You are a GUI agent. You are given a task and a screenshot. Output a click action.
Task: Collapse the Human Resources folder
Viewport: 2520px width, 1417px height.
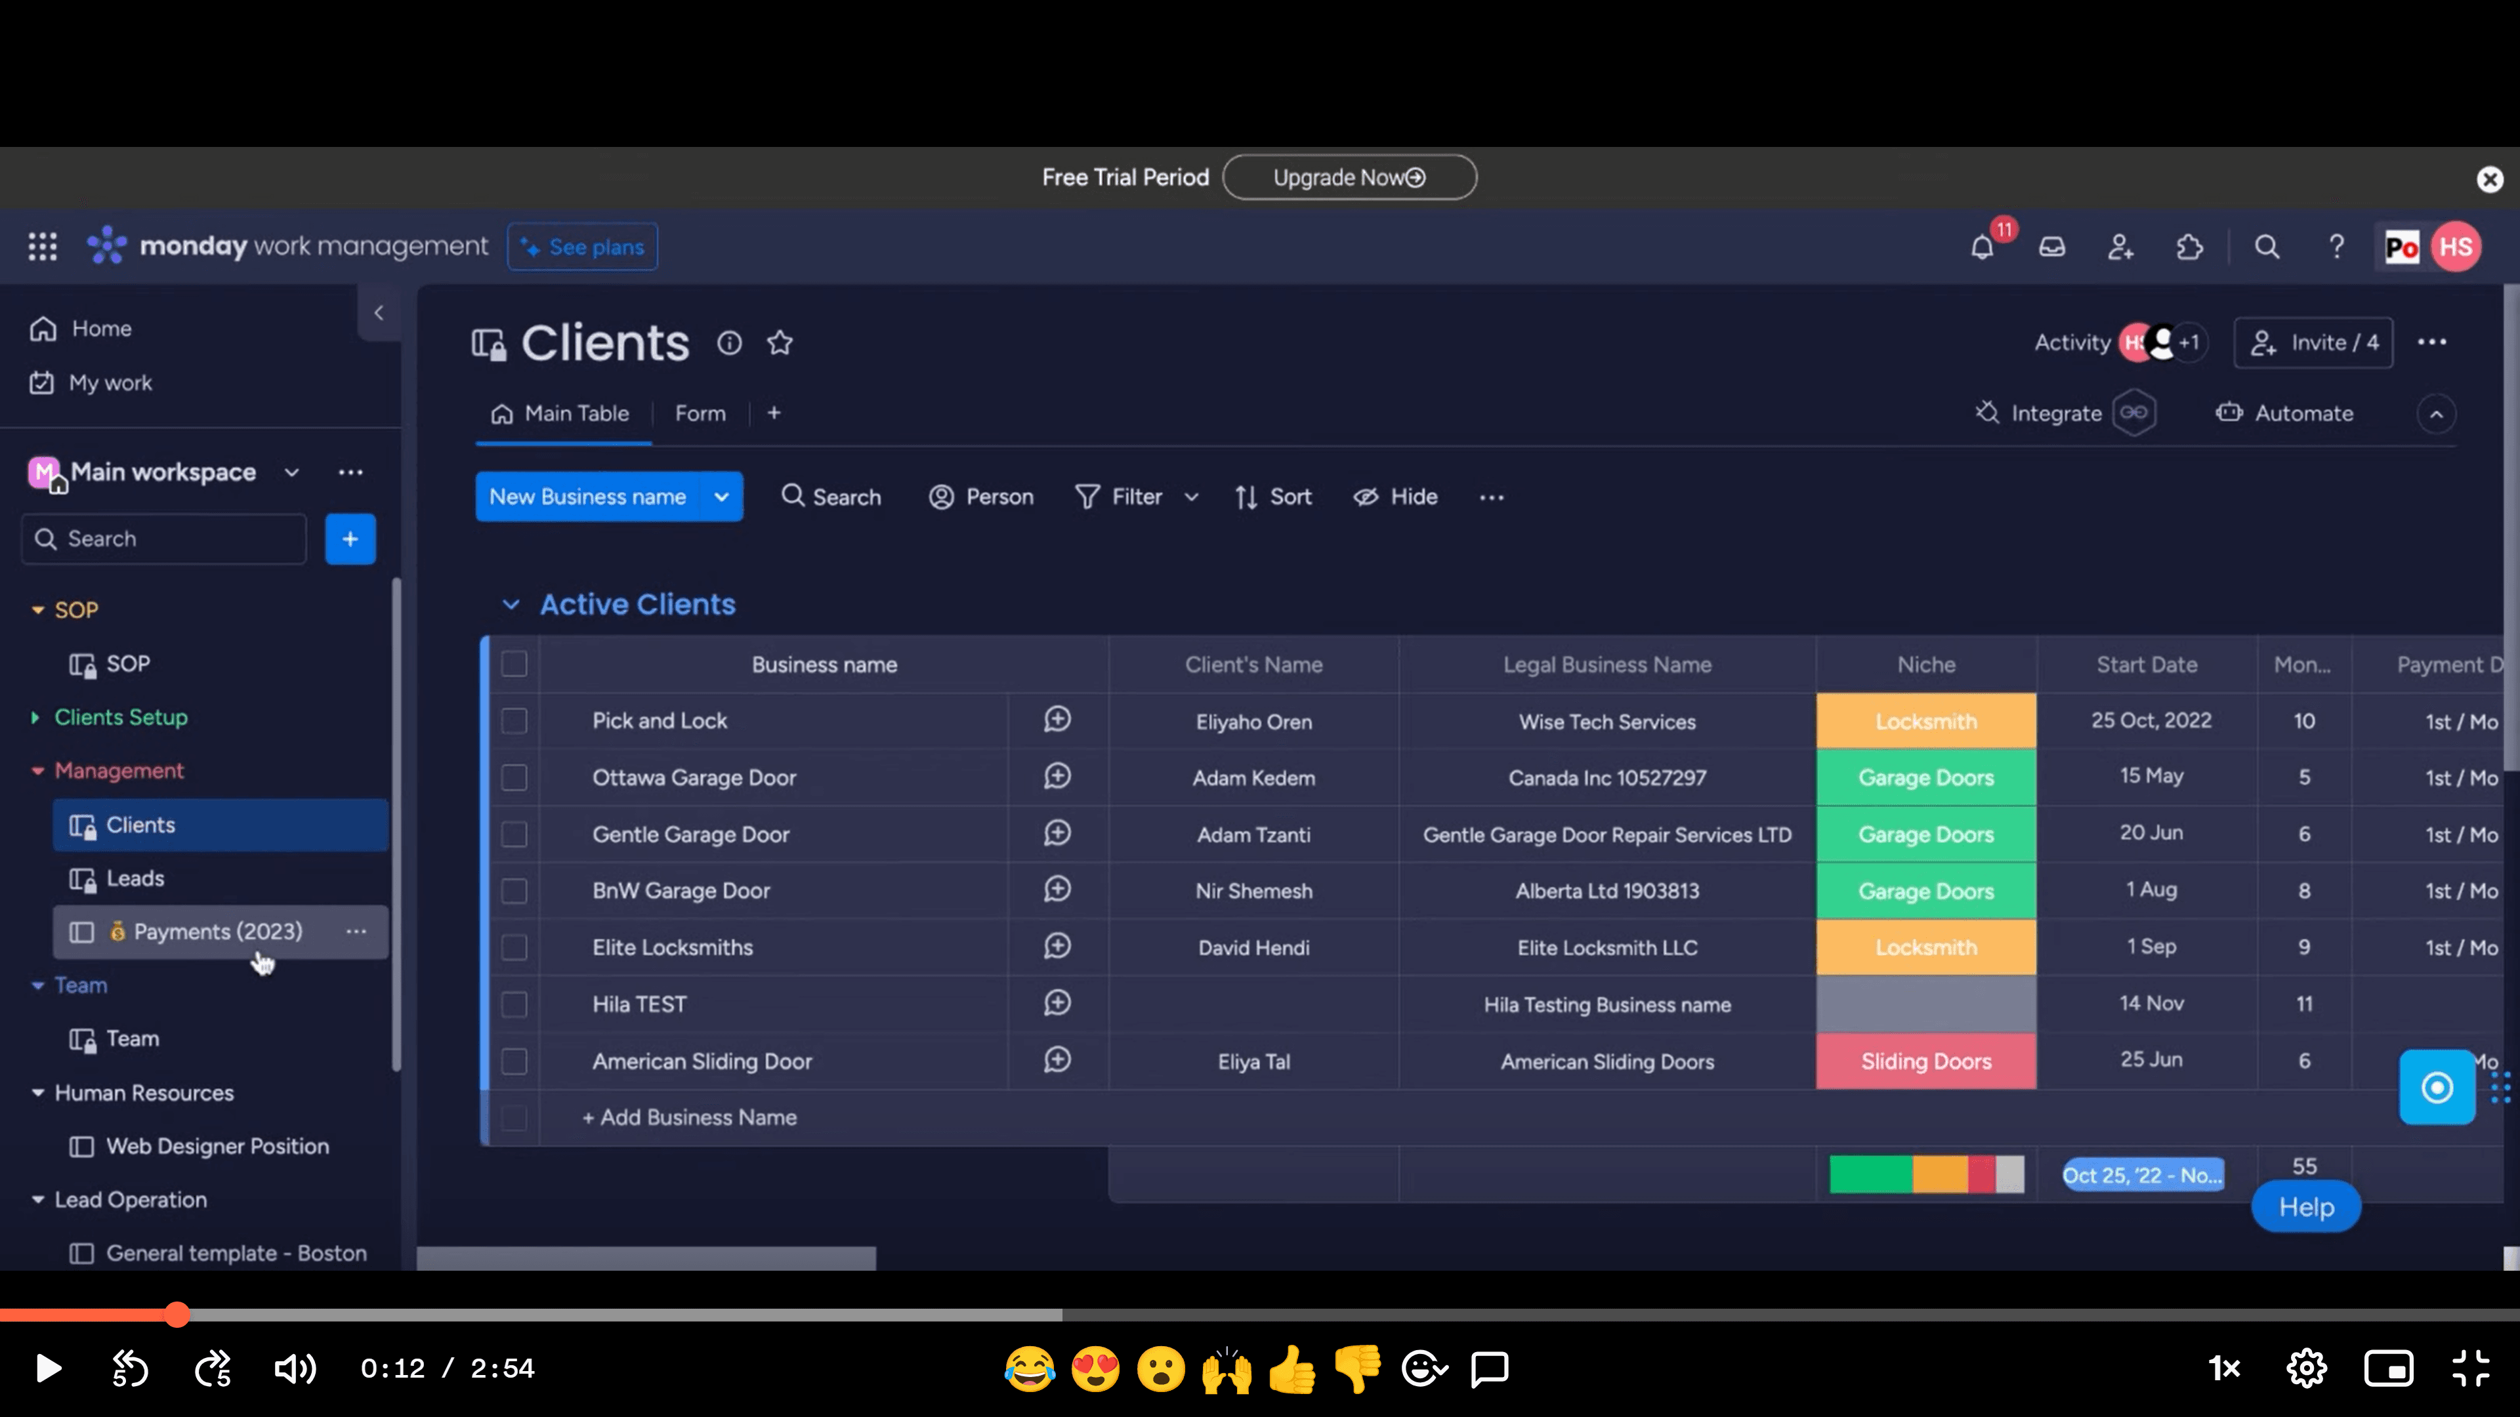coord(37,1092)
